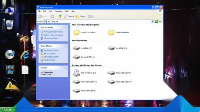Click the Recycle Bin desktop icon
The image size is (200, 112).
pyautogui.click(x=10, y=25)
